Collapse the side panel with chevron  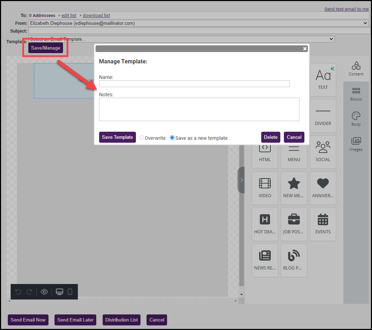tap(241, 180)
